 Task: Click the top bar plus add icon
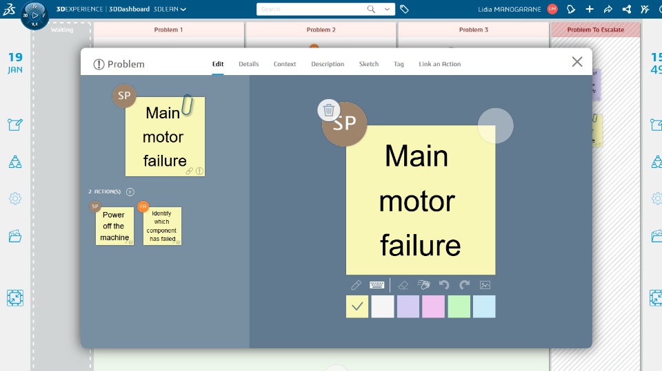590,9
